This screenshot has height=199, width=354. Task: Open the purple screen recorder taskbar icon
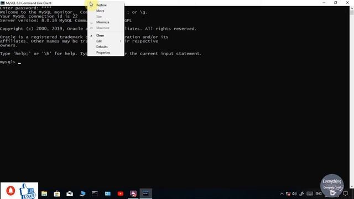coord(133,193)
